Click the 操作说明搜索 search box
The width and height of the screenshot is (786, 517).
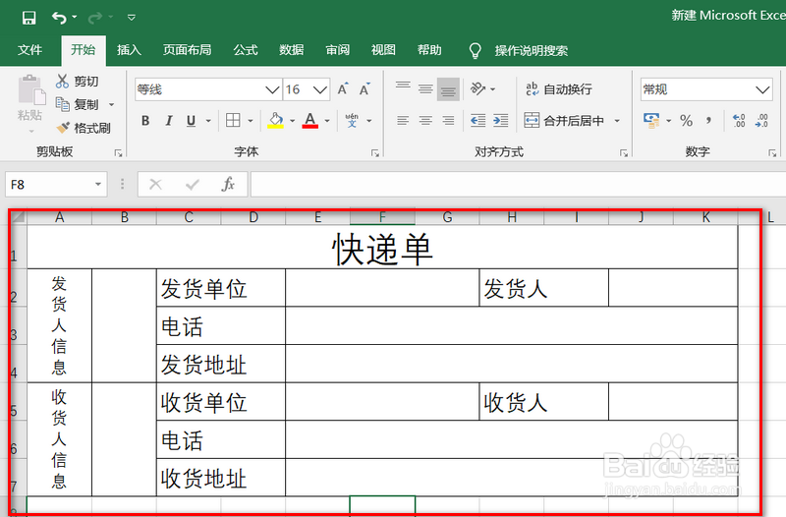532,51
